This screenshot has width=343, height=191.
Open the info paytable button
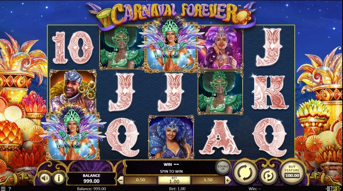(59, 178)
